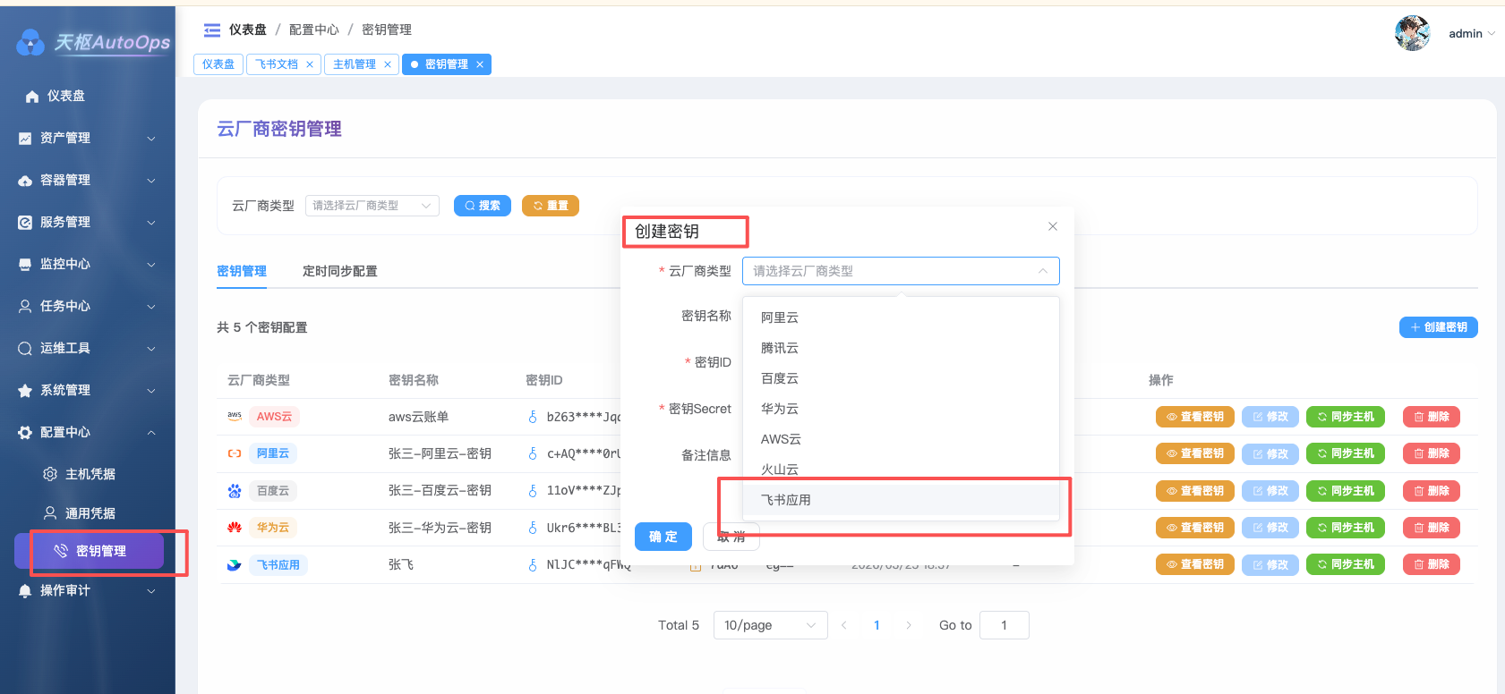Open the 主机管理 page tab
The image size is (1505, 694).
(x=355, y=64)
